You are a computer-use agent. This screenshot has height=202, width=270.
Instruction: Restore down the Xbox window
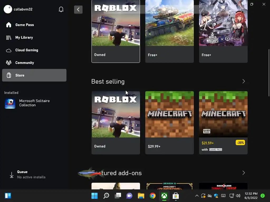252,4
